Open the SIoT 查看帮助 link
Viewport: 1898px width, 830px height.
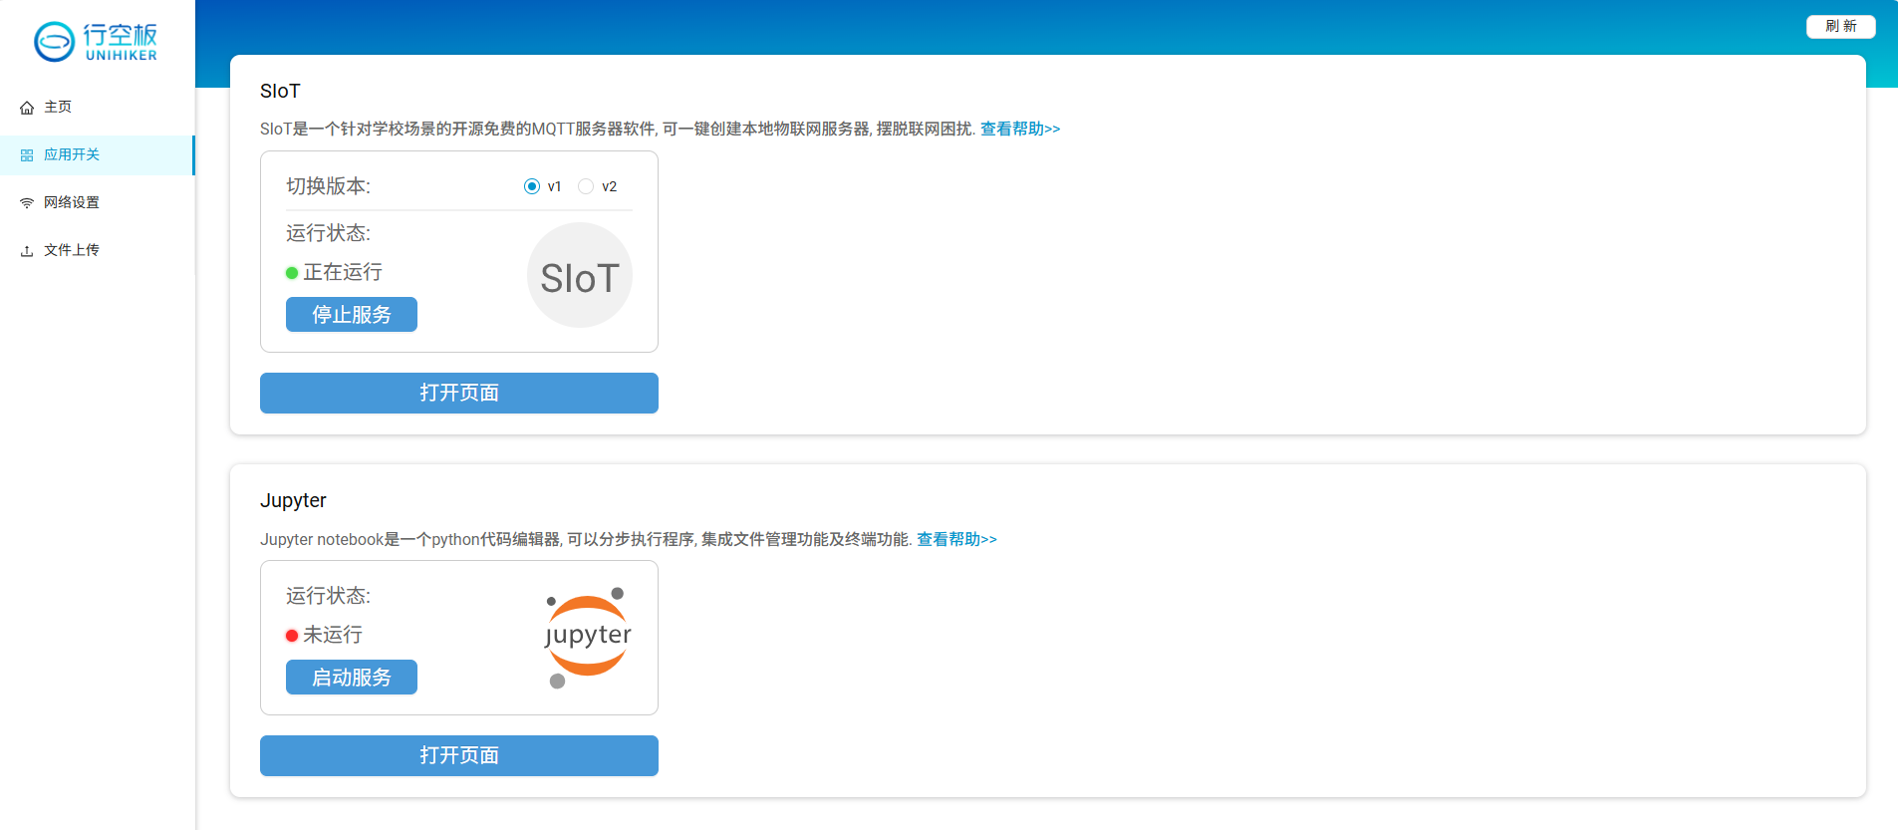click(x=1019, y=129)
